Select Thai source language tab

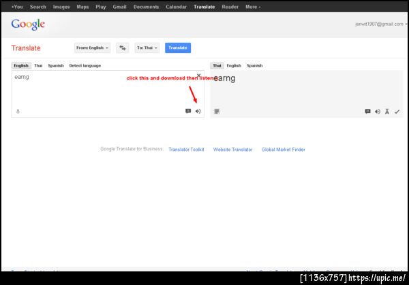point(38,65)
